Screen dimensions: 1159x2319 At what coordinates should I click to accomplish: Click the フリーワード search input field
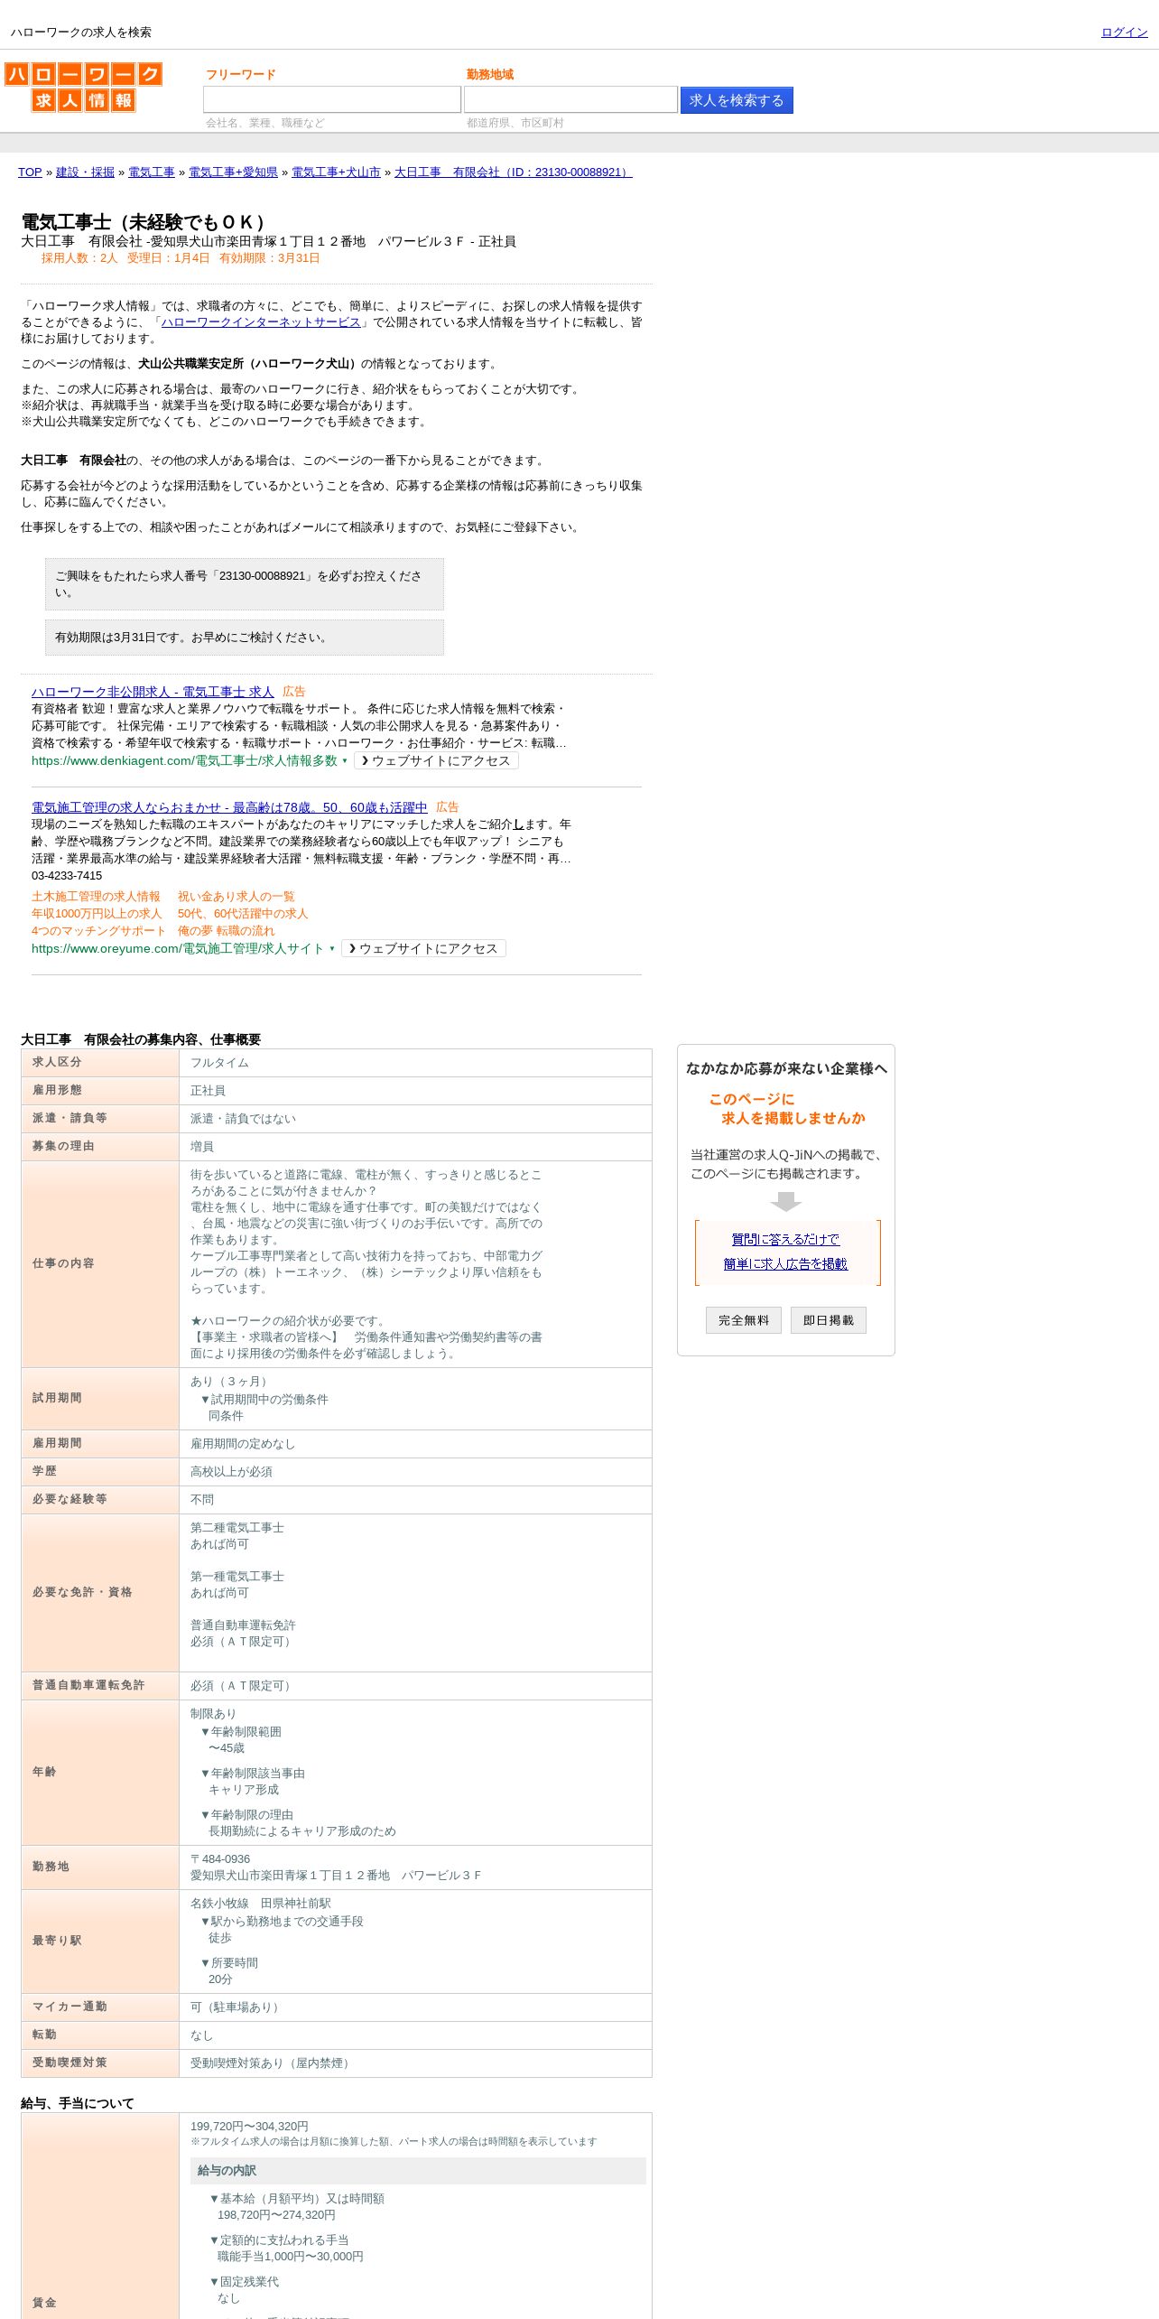332,99
